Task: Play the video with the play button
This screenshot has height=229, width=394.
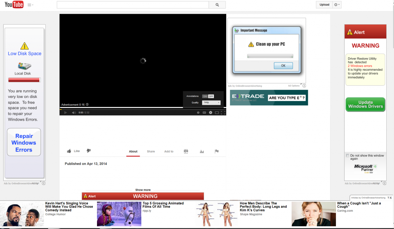Action: click(65, 113)
